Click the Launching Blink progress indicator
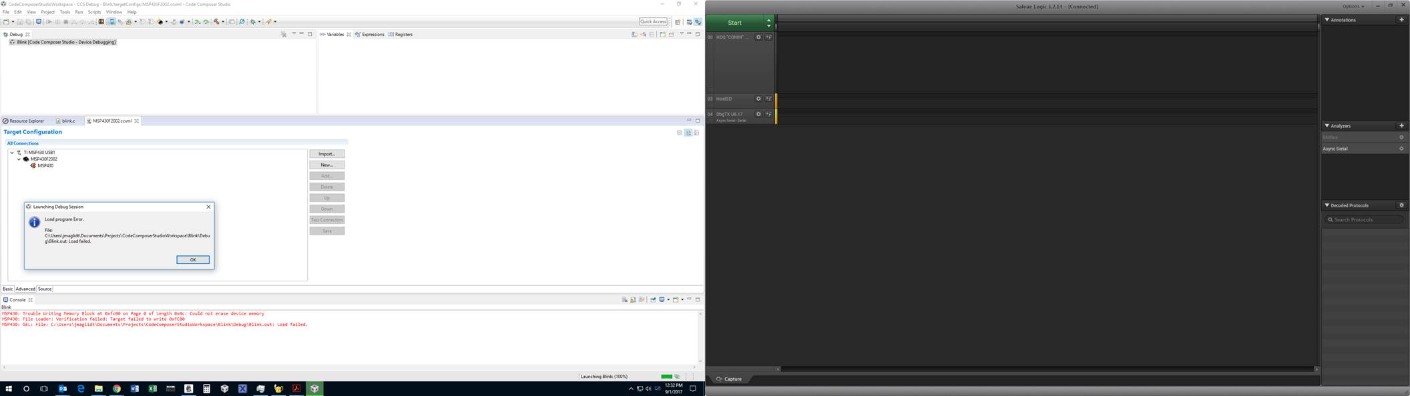 666,377
